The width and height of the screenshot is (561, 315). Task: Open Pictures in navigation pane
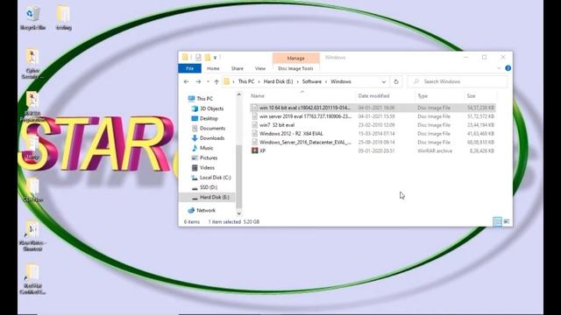click(209, 157)
